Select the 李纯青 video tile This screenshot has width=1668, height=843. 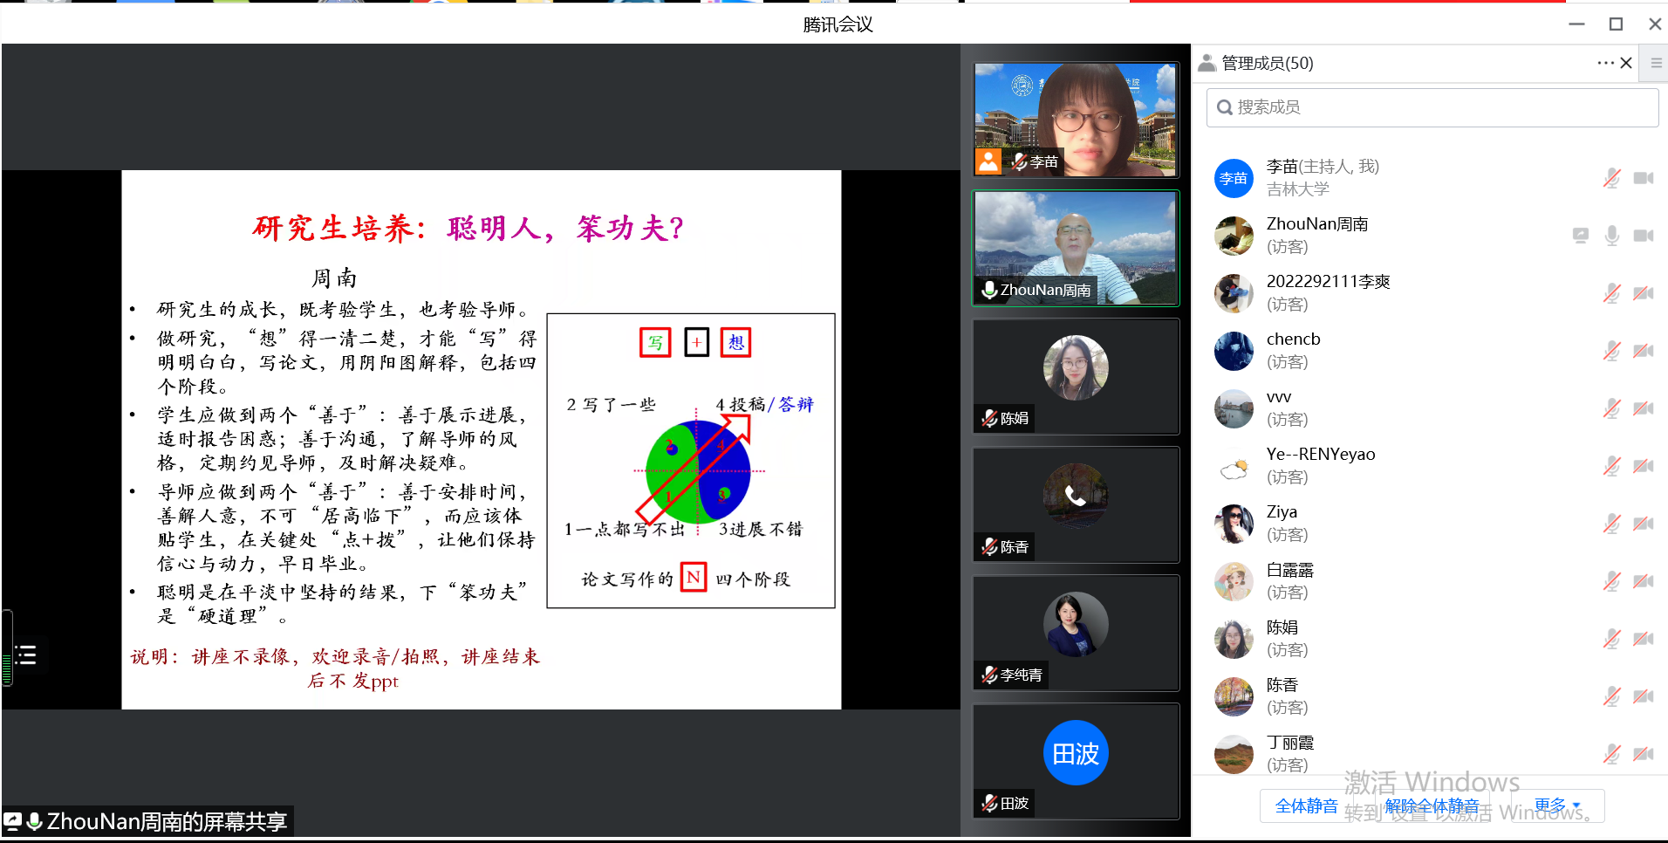click(x=1076, y=633)
